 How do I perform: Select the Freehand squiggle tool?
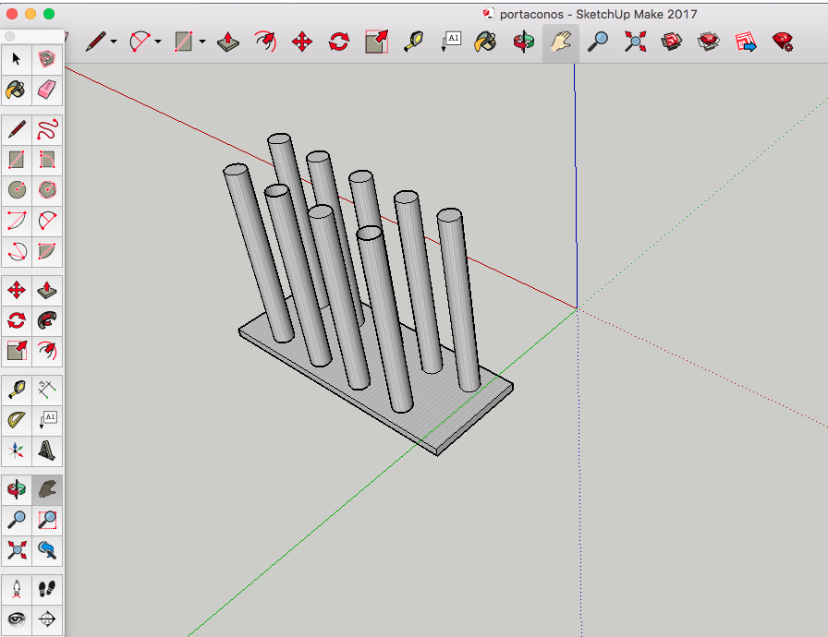[47, 129]
